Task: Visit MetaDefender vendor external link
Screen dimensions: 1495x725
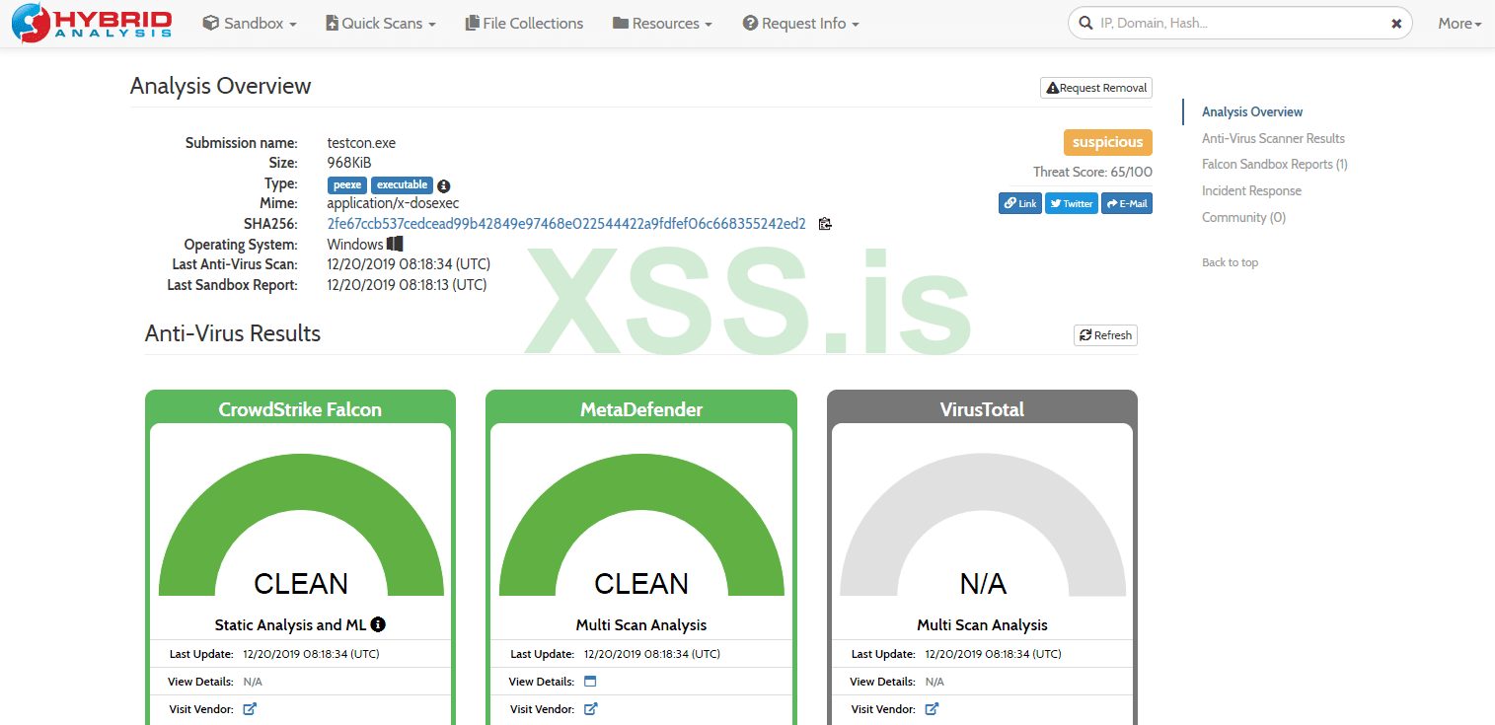Action: click(x=590, y=708)
